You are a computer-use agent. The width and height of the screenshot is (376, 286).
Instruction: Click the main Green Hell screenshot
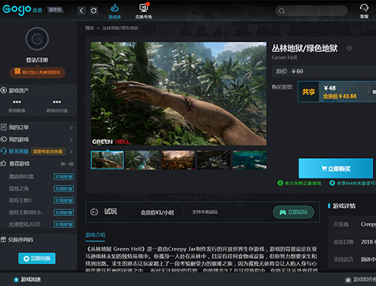179,93
